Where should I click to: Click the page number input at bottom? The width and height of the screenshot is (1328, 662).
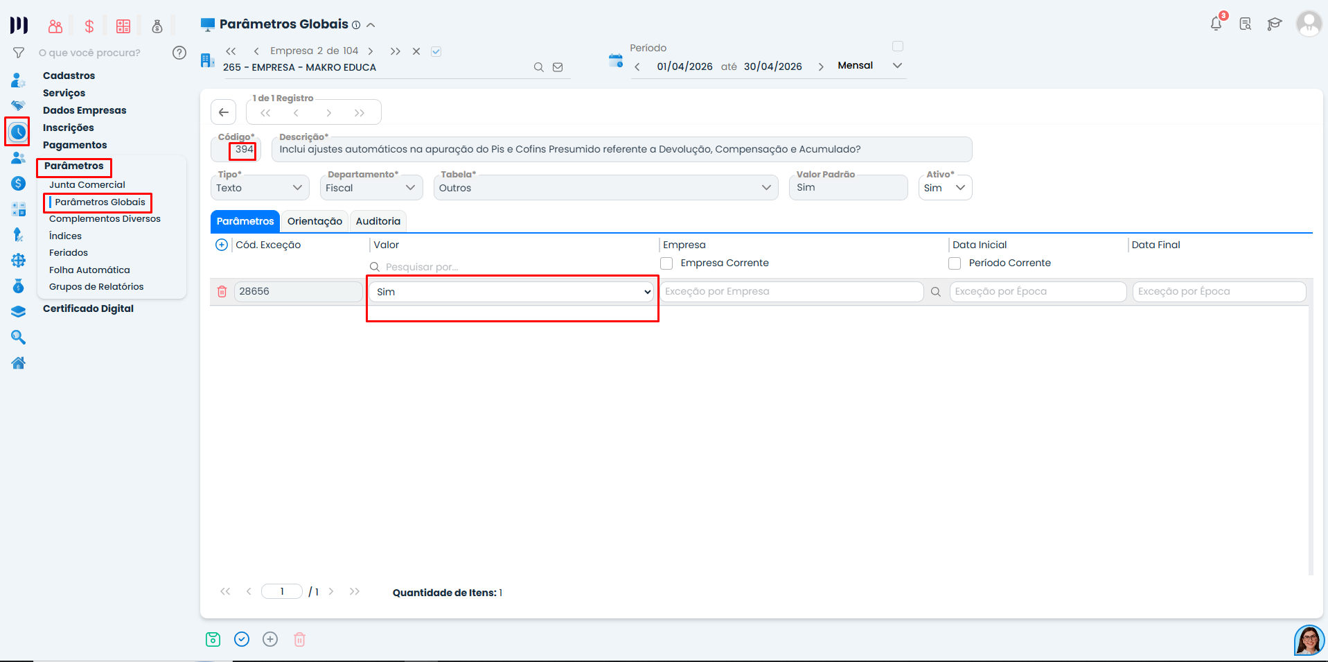coord(282,591)
